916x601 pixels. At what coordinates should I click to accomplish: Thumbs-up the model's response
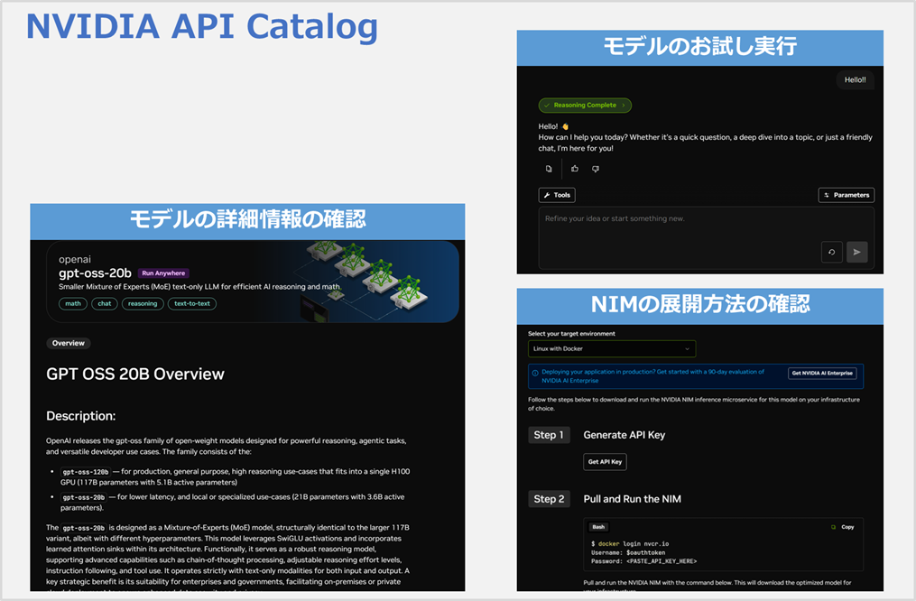574,169
